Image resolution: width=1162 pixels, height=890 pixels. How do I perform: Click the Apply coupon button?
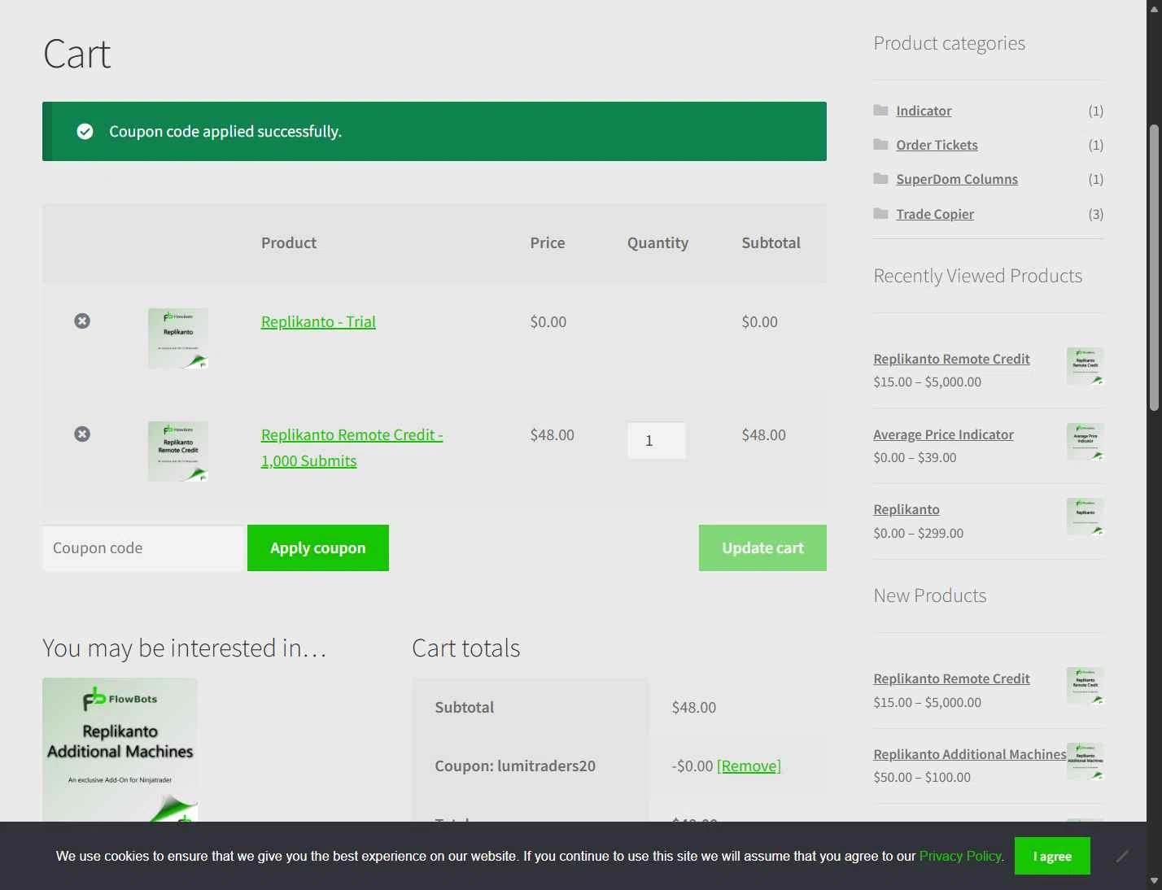pyautogui.click(x=318, y=548)
